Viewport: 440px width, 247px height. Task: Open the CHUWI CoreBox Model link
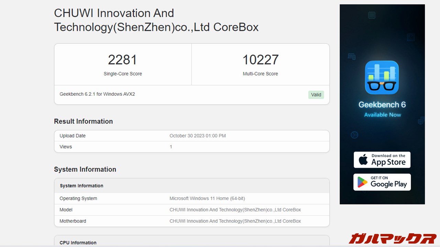point(235,210)
